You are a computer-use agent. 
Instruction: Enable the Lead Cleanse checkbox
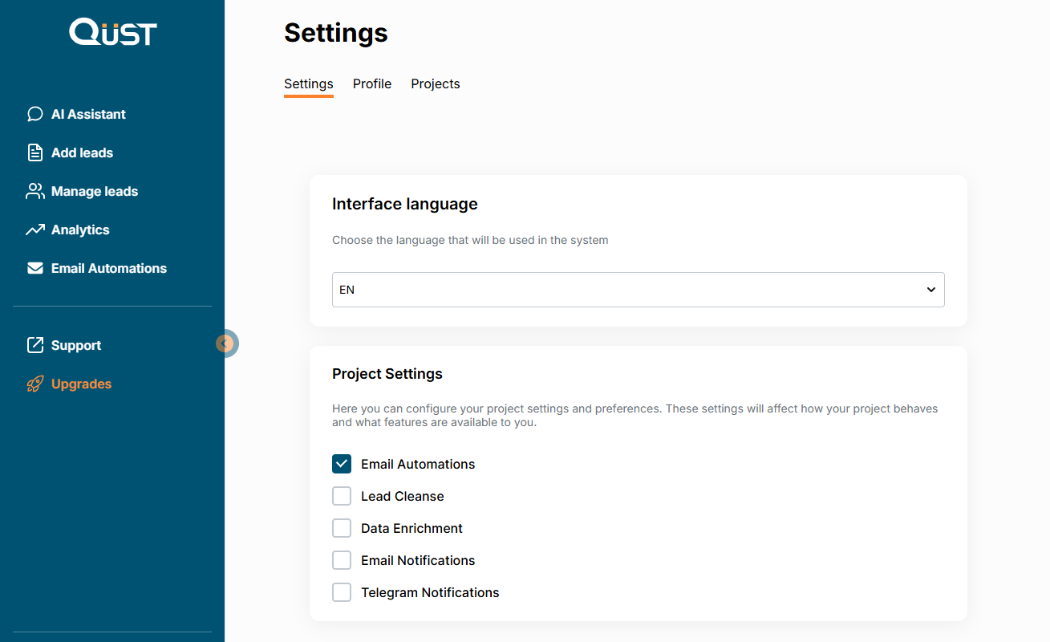pos(342,496)
